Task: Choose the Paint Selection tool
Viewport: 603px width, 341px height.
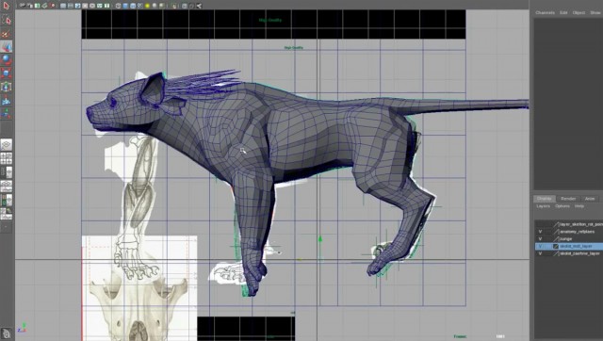Action: pyautogui.click(x=7, y=34)
